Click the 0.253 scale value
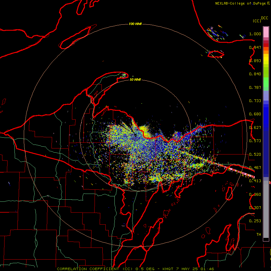The width and height of the screenshot is (271, 271). [x=255, y=221]
